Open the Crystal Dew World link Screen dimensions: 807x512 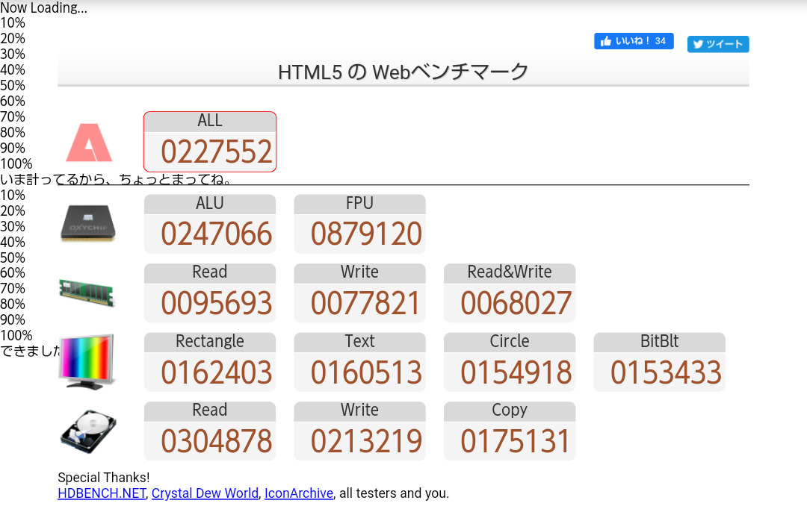205,493
